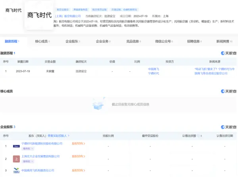Select the 微信公众号 tab
The width and height of the screenshot is (238, 177).
(x=163, y=41)
